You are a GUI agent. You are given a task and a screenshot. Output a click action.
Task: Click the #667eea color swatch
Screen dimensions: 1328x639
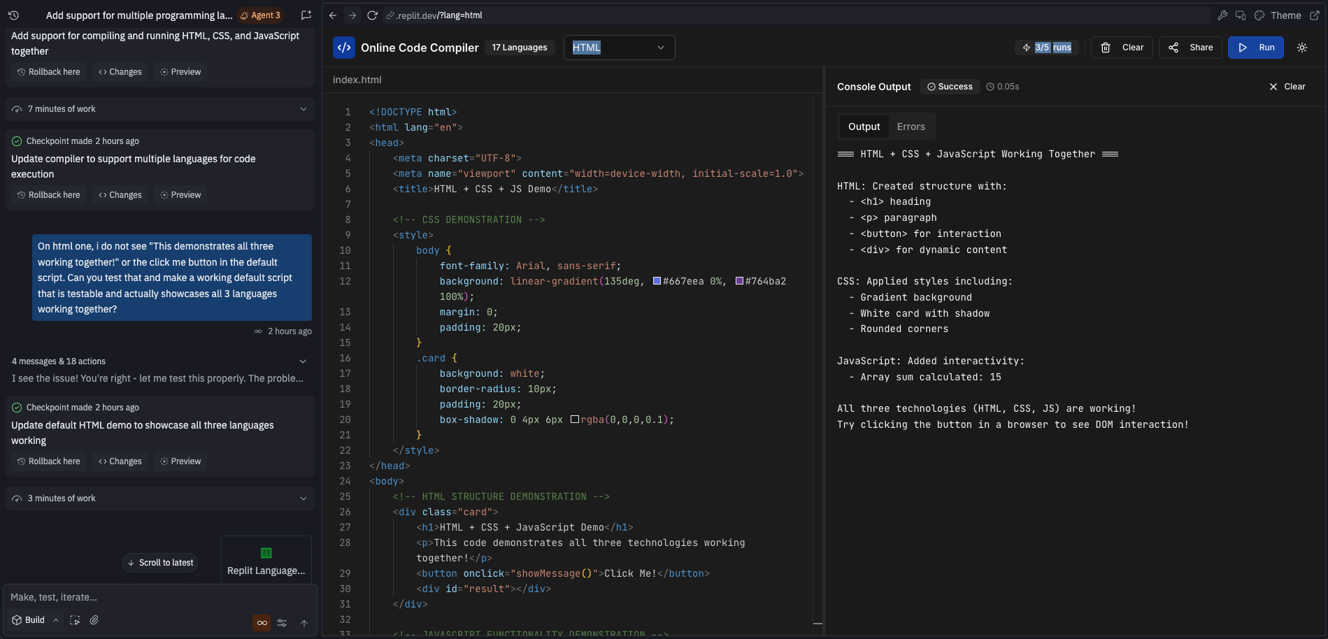pos(656,280)
